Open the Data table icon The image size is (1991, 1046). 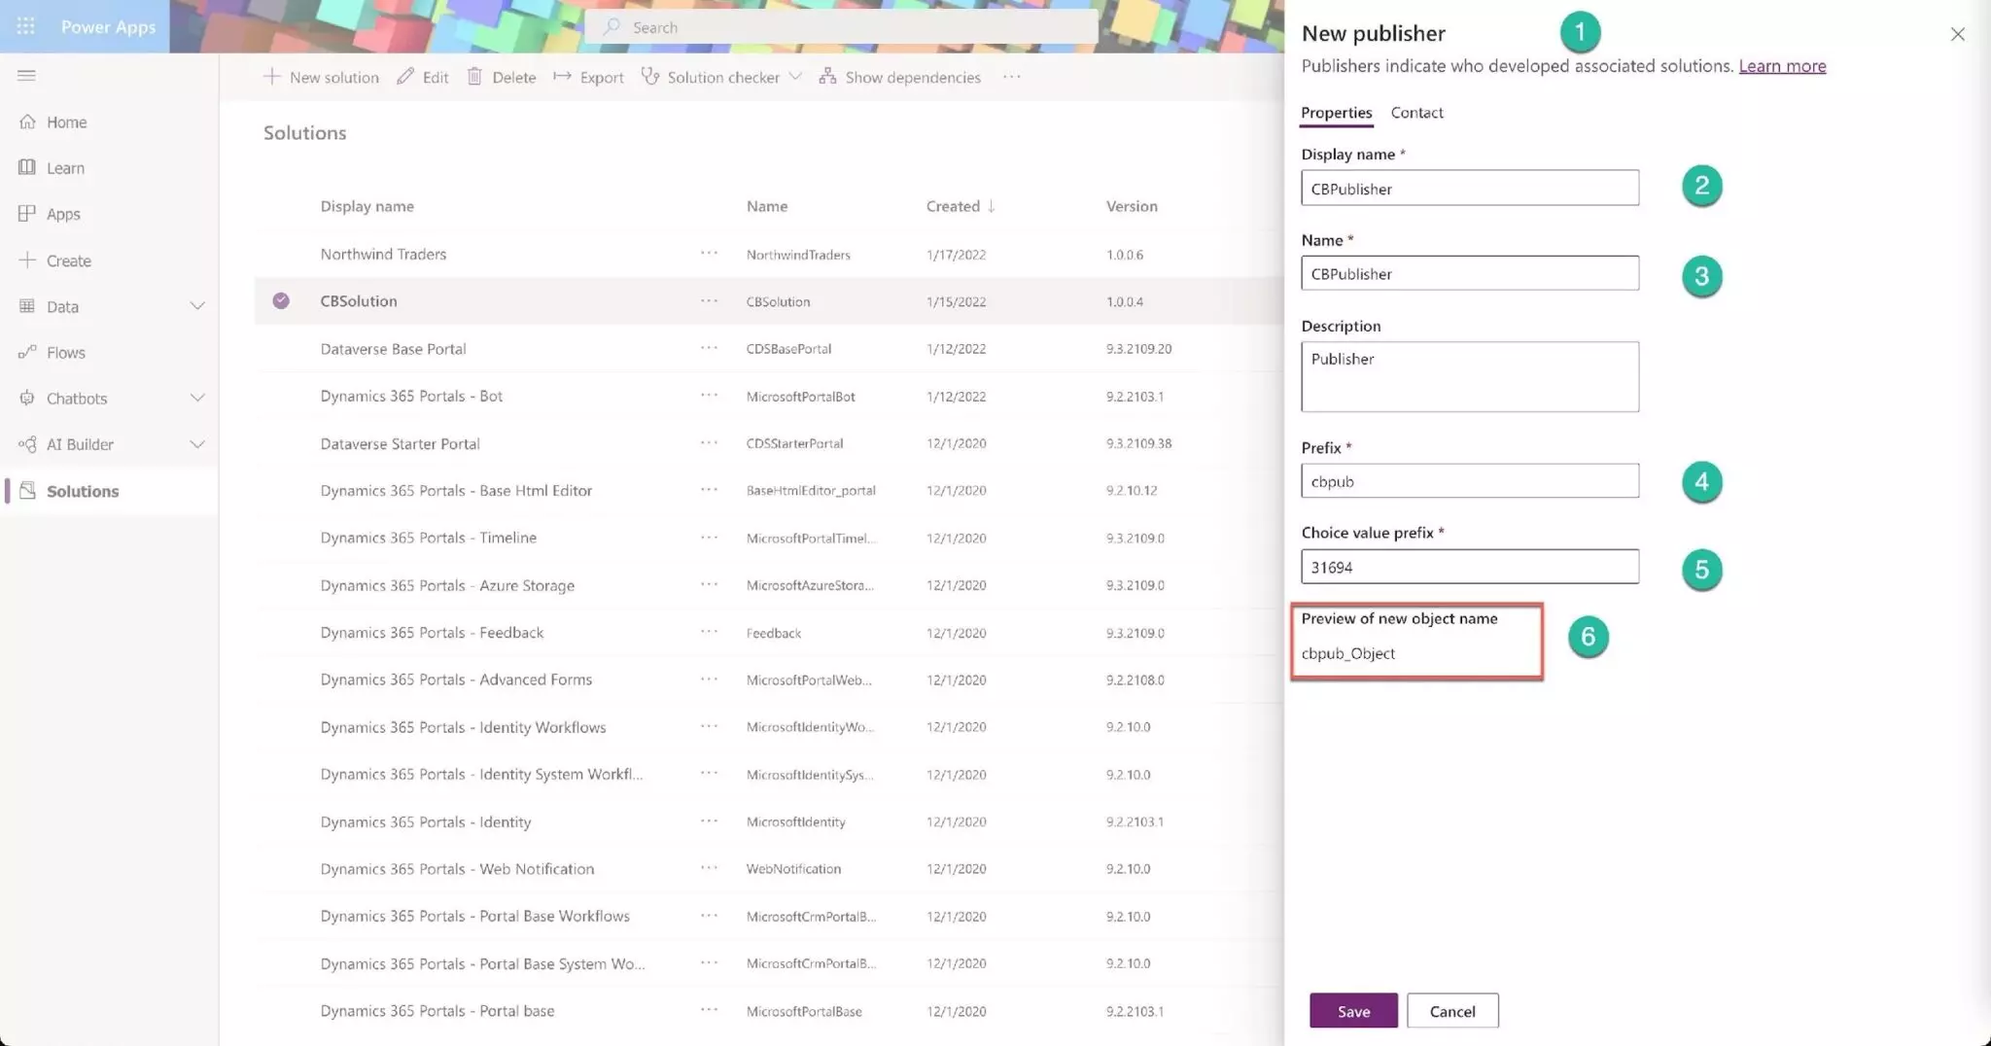(x=27, y=306)
